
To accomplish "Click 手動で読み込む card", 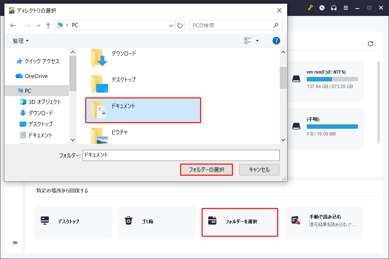I will click(325, 223).
